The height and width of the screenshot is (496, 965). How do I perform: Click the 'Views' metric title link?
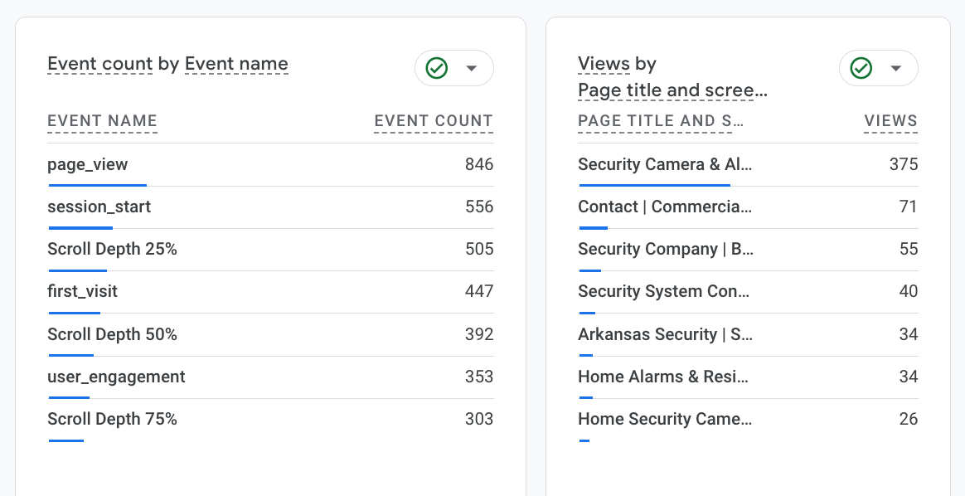point(604,64)
